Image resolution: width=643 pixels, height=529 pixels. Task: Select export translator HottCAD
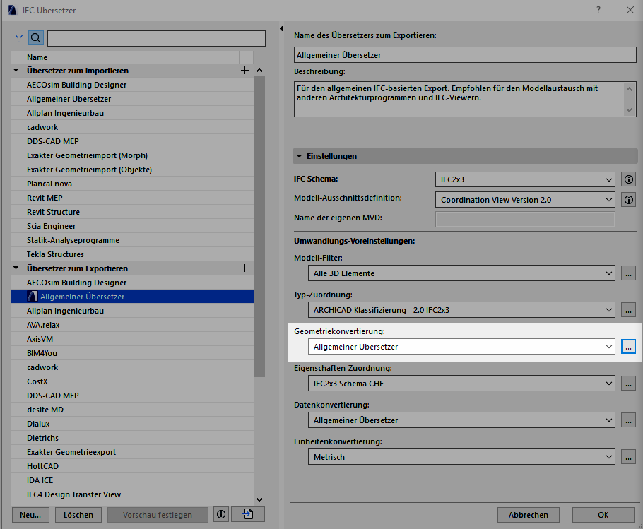(x=132, y=466)
